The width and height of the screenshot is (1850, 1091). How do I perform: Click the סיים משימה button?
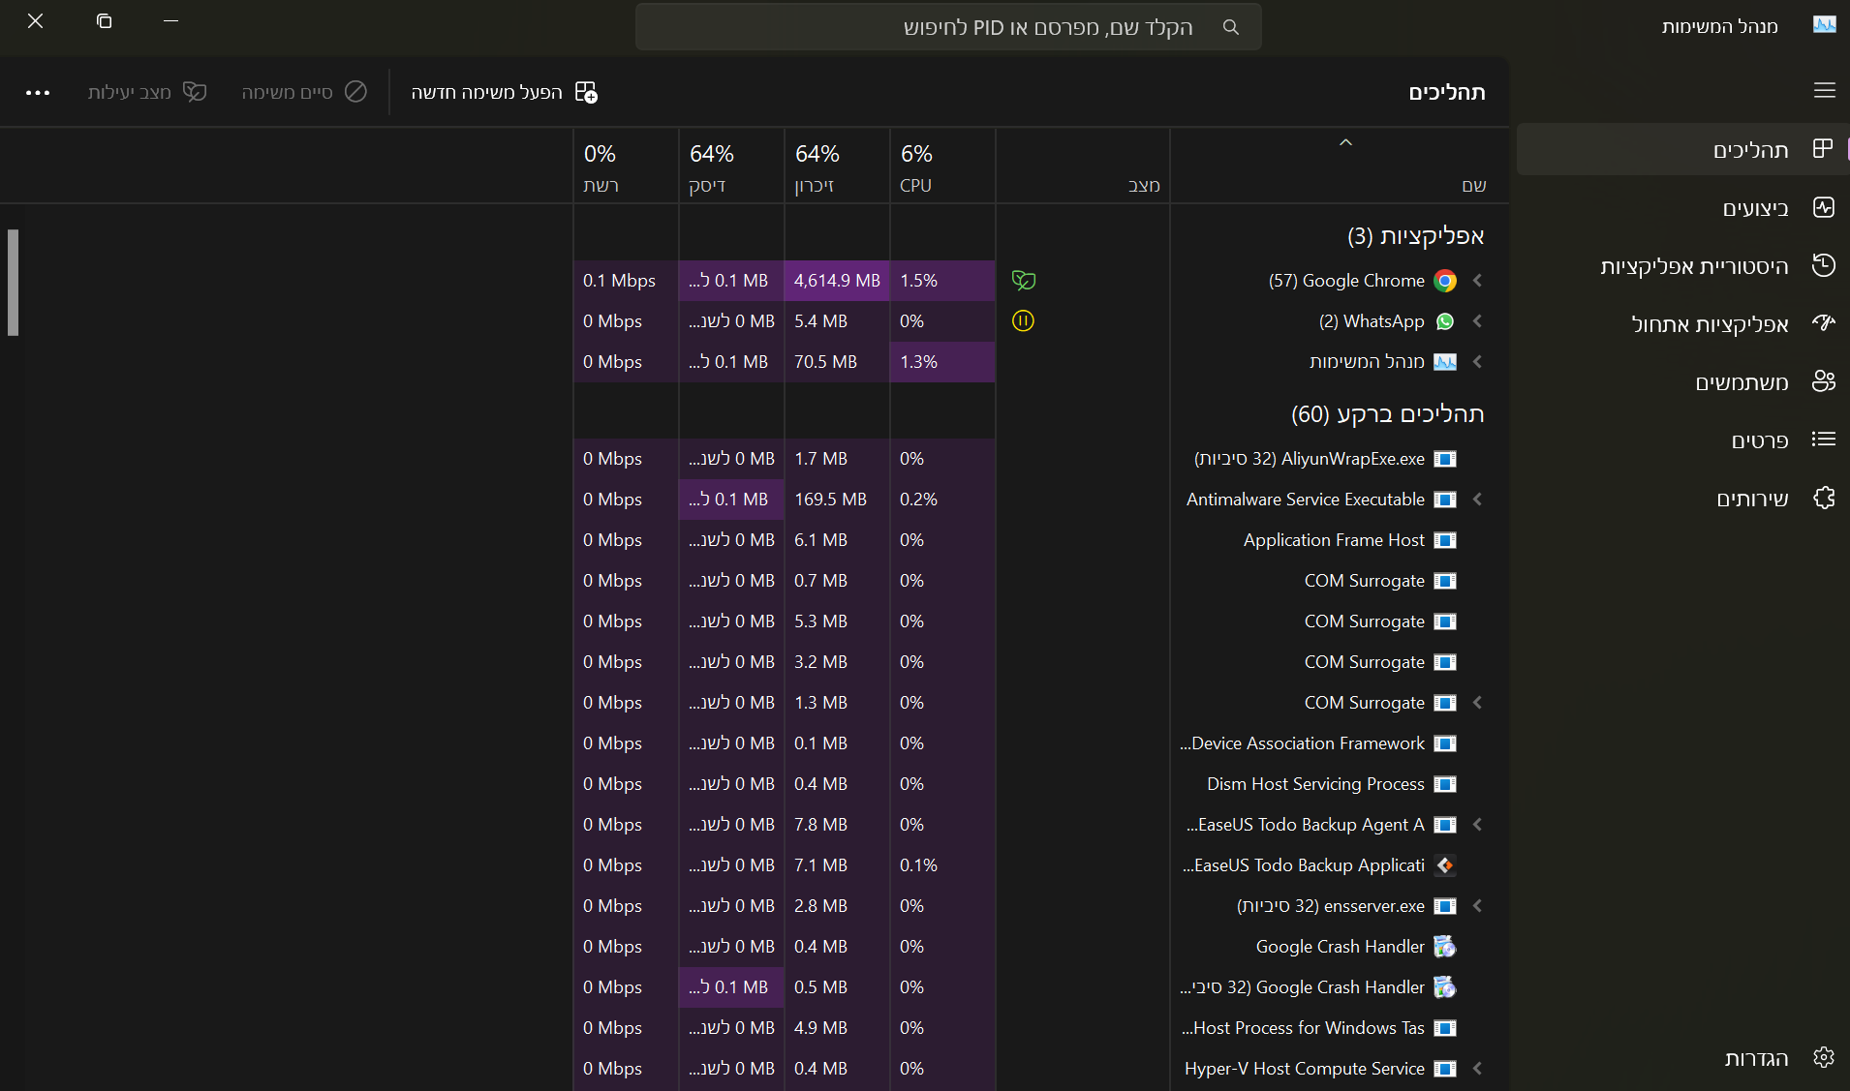point(304,92)
